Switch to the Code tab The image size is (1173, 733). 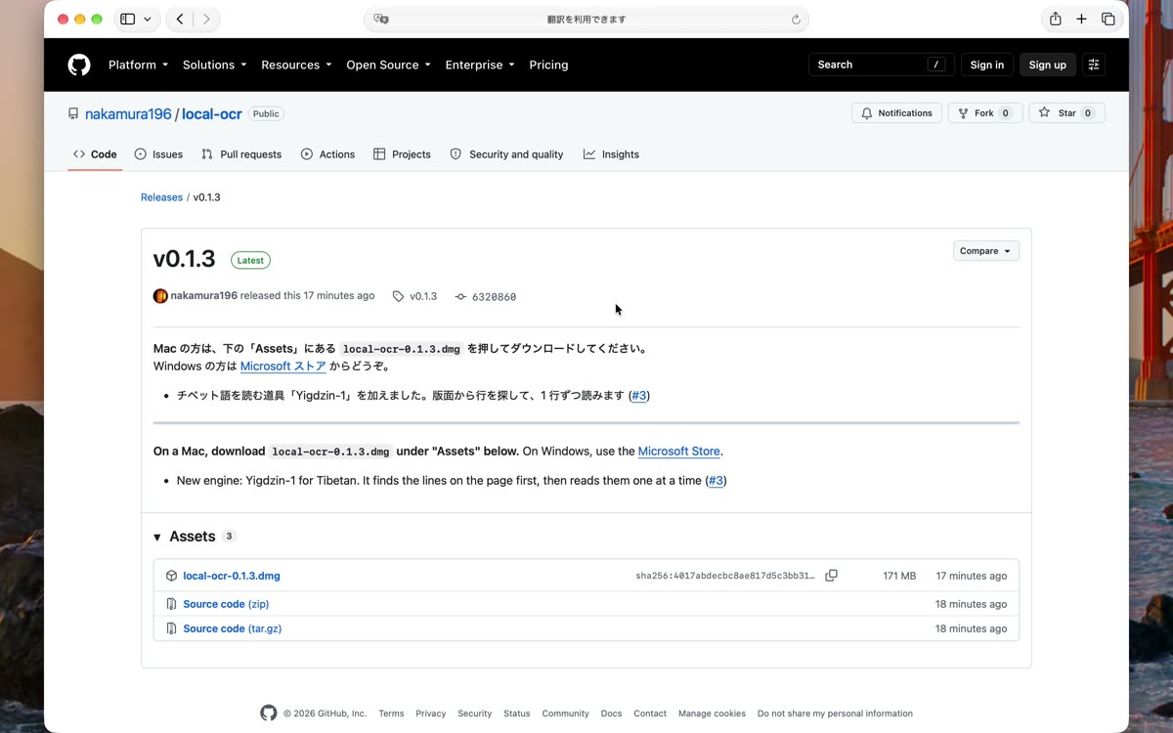[95, 154]
